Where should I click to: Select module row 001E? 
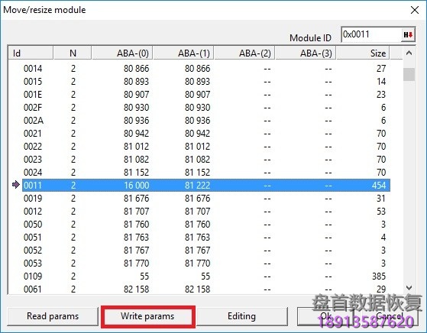pyautogui.click(x=206, y=95)
